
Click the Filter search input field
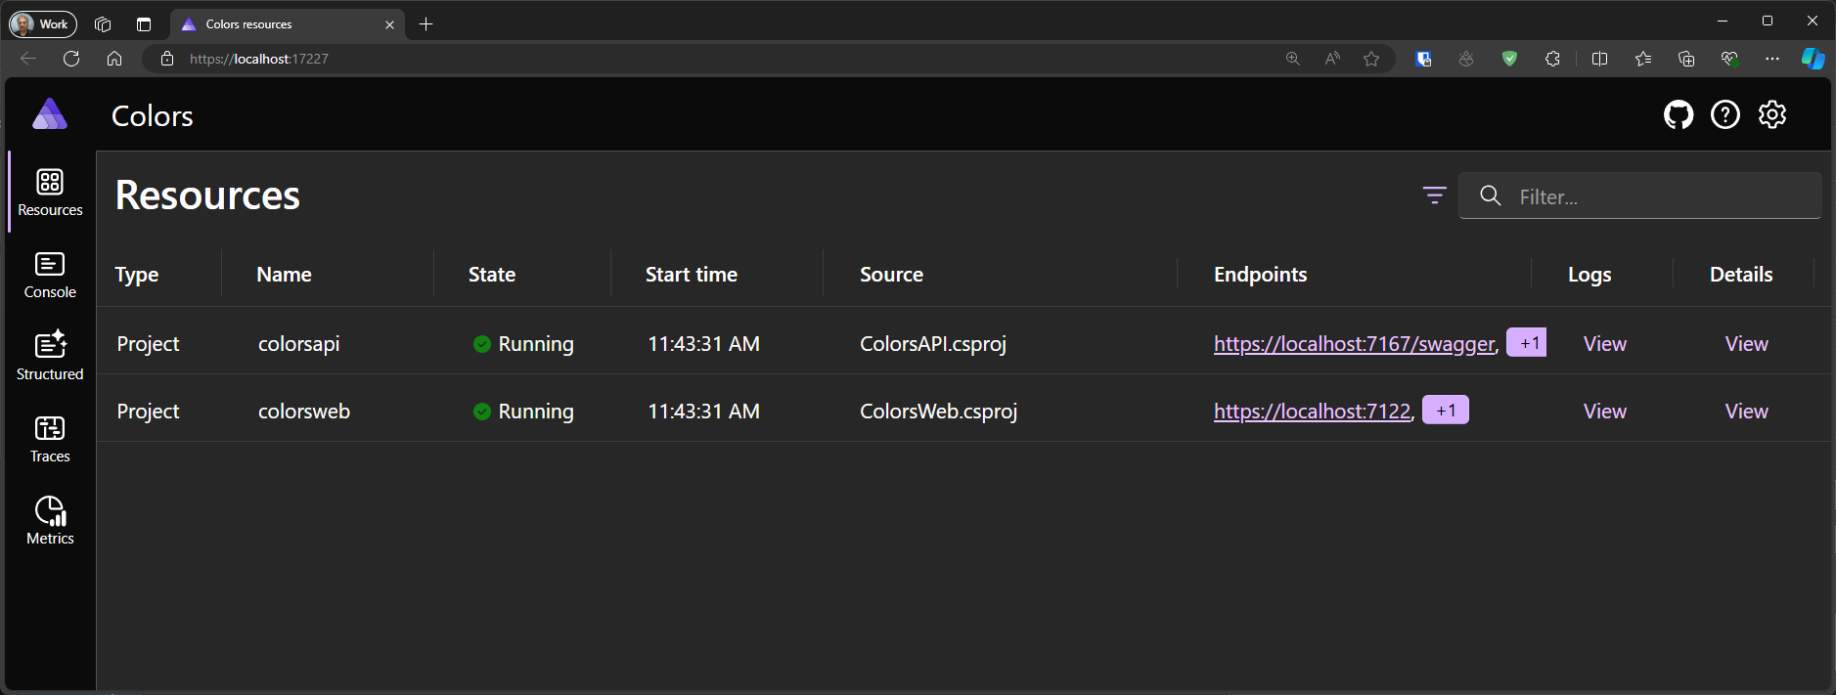pyautogui.click(x=1663, y=196)
